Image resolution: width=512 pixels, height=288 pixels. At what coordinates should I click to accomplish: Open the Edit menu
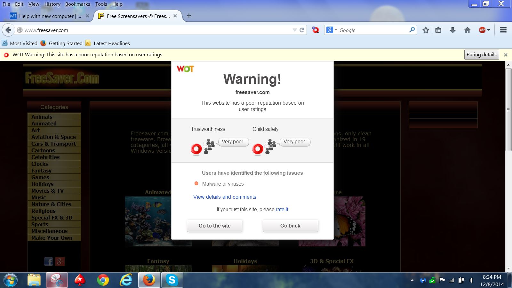pos(19,4)
